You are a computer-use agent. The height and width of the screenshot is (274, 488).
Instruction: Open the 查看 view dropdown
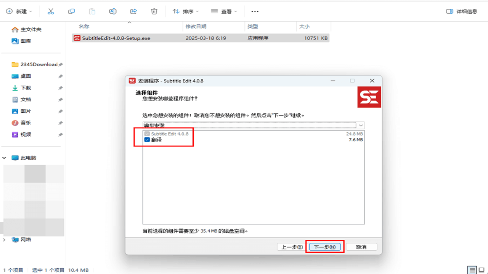click(224, 11)
